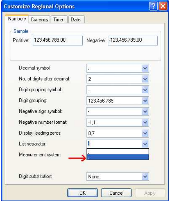Select the Numbers tab

(17, 19)
